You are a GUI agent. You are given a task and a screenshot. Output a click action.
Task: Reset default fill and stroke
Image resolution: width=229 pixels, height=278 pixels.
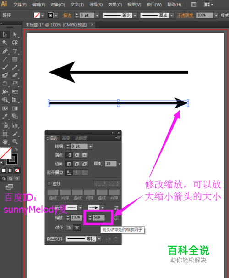2,163
